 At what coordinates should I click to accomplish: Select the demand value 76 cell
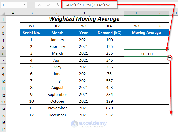point(109,74)
